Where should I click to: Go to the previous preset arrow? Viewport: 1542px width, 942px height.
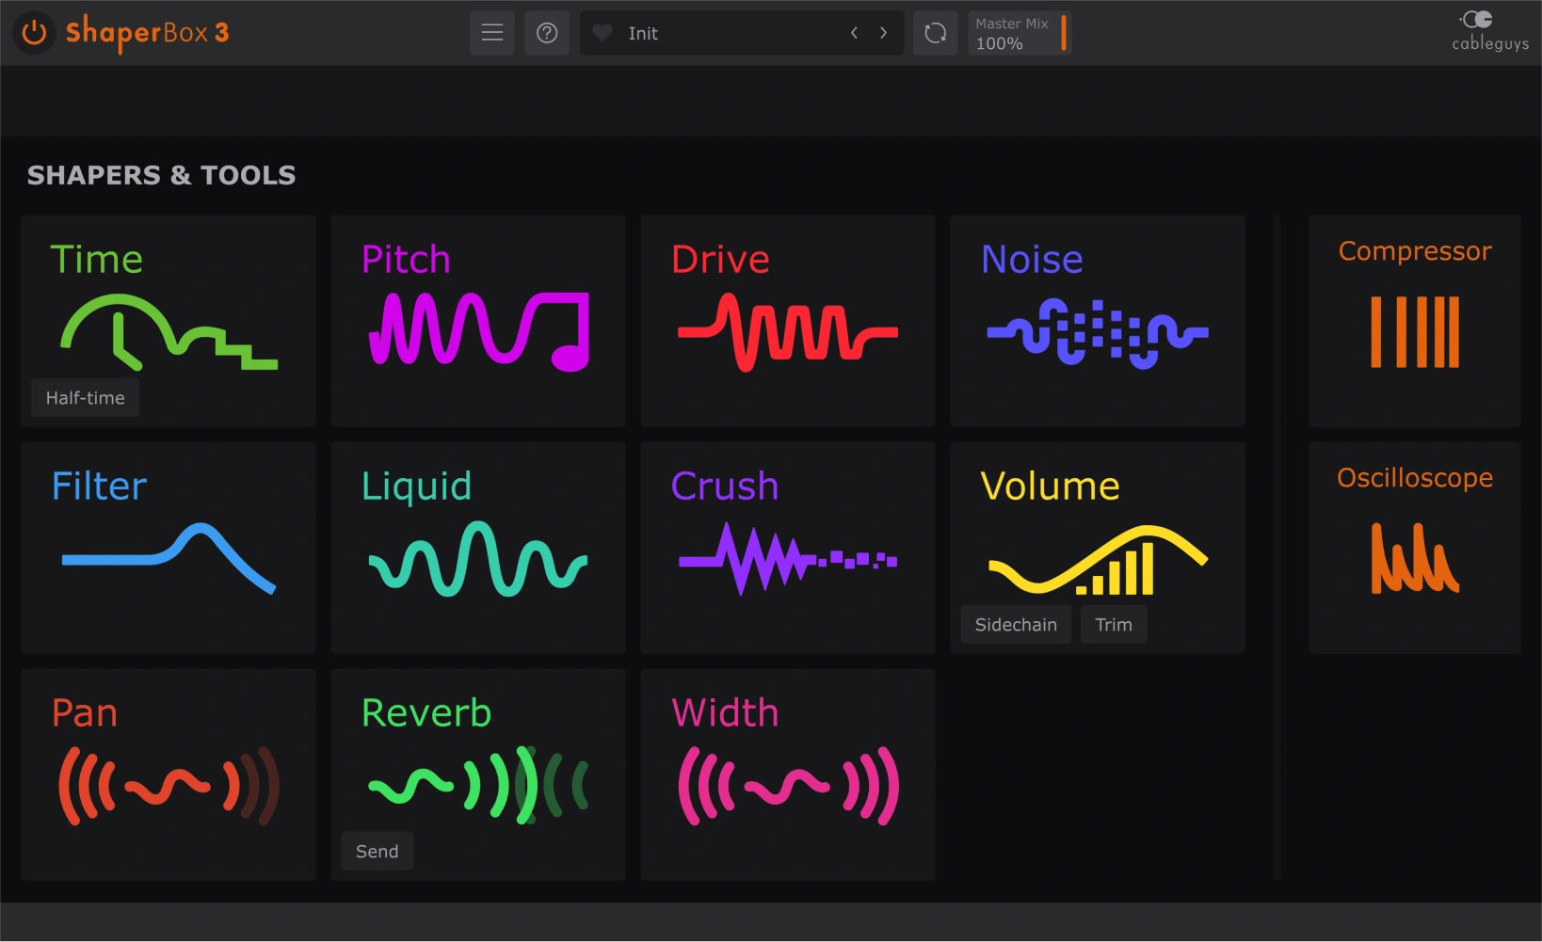(854, 33)
